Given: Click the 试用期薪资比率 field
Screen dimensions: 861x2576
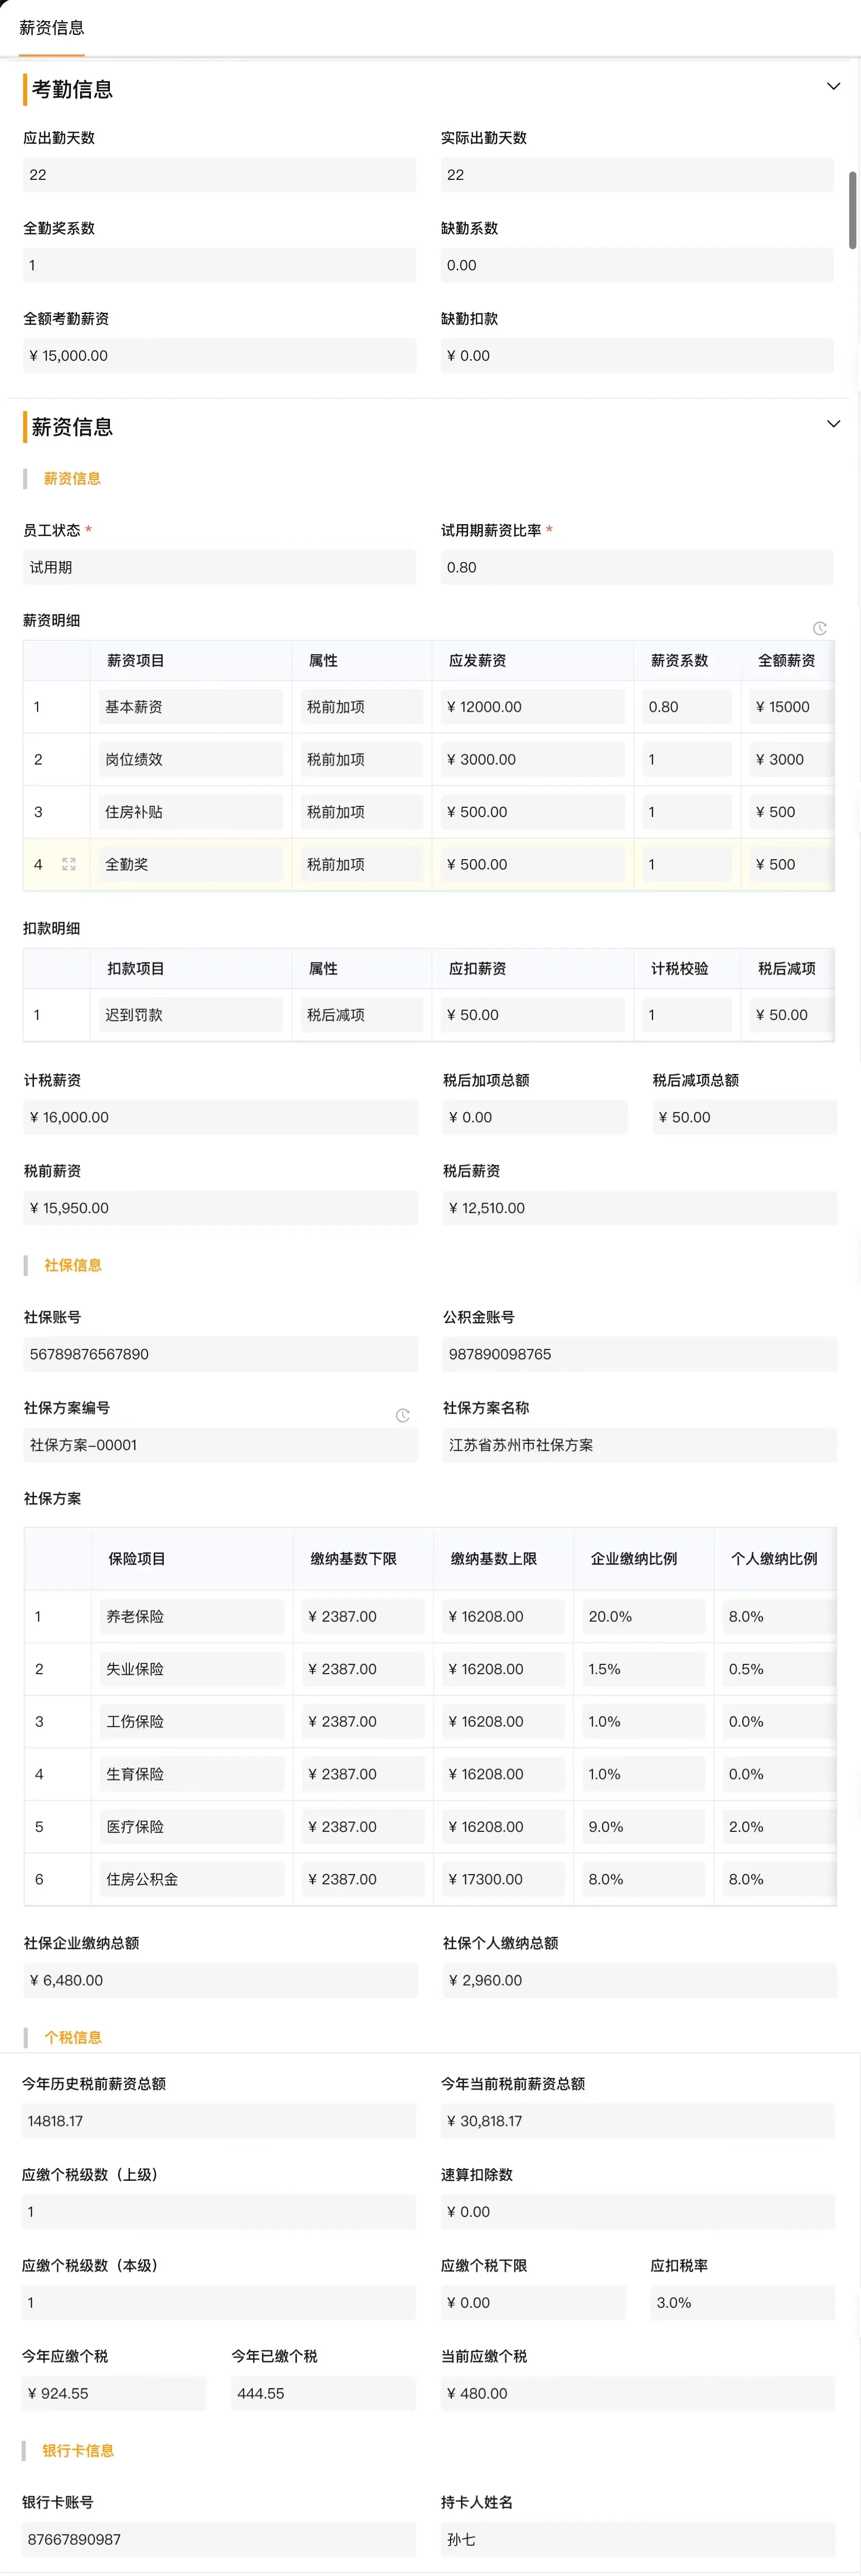Looking at the screenshot, I should click(637, 567).
